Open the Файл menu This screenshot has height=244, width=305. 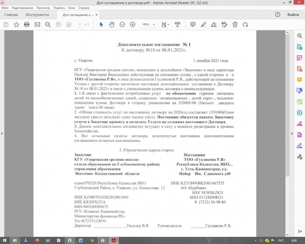(5, 8)
